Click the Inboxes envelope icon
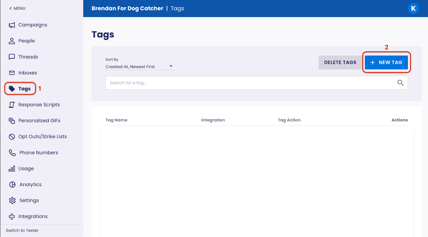This screenshot has width=428, height=237. (x=12, y=73)
